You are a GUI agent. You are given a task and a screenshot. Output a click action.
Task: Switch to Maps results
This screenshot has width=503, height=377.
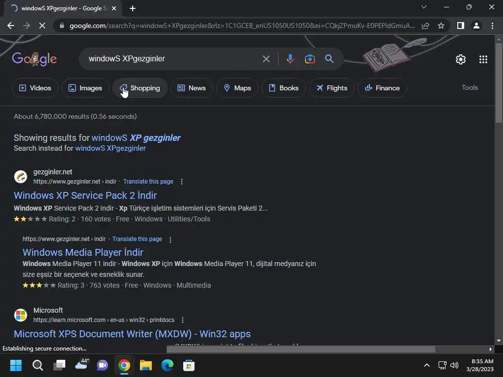point(237,88)
